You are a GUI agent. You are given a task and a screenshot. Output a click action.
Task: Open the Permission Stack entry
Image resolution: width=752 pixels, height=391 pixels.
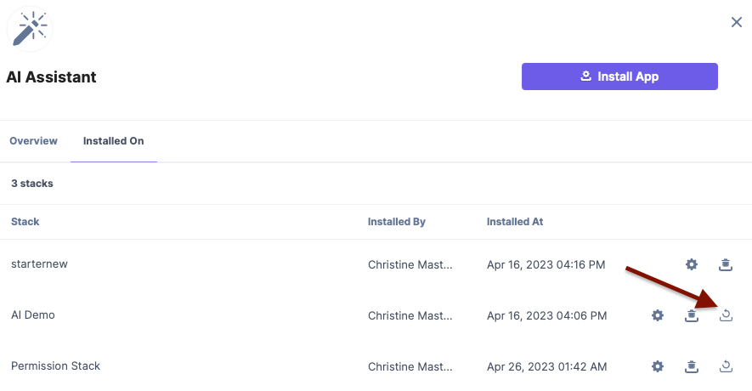click(55, 365)
